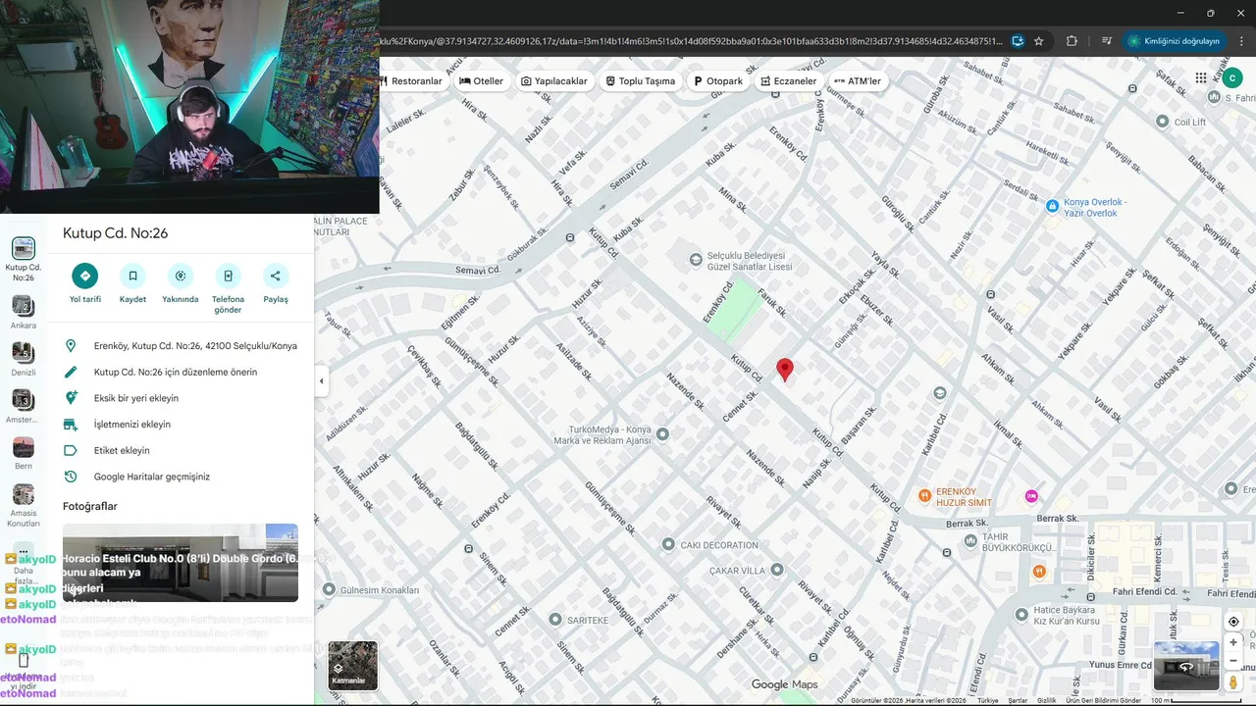Click the Gizlilik link in footer

pyautogui.click(x=1046, y=700)
